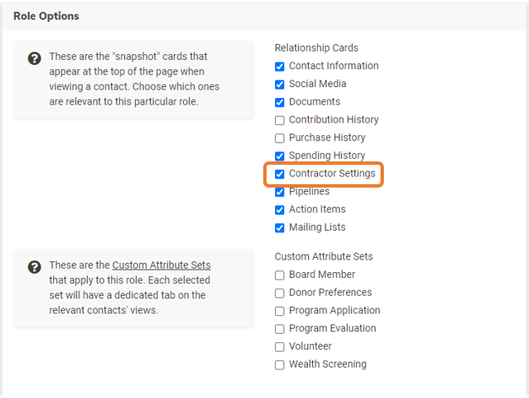This screenshot has height=398, width=529.
Task: Enable the Board Member attribute set
Action: click(280, 275)
